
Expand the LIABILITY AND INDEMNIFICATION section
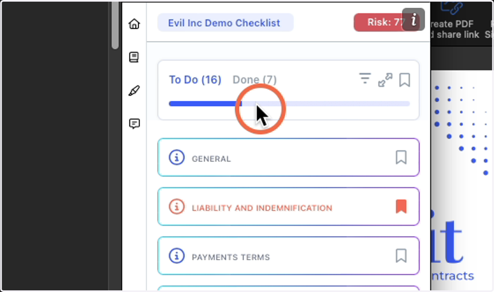(x=289, y=207)
